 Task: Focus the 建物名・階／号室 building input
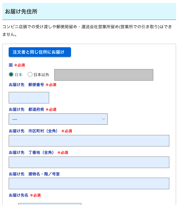click(89, 183)
